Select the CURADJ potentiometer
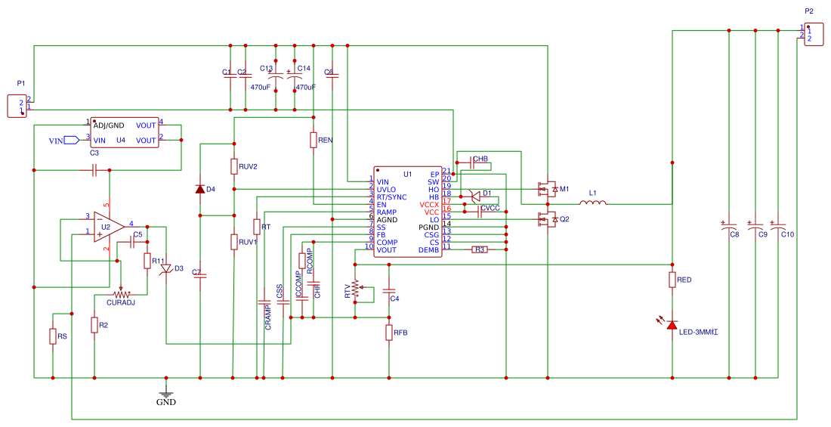This screenshot has width=831, height=427. [121, 294]
